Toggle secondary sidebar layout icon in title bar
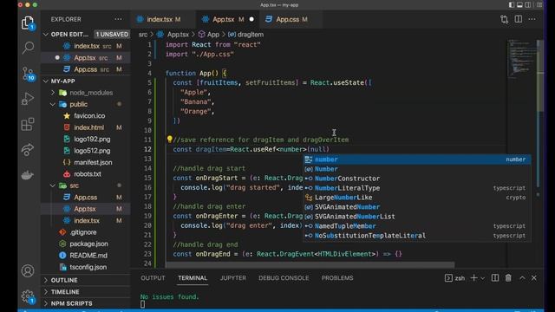The width and height of the screenshot is (555, 312). (x=528, y=5)
